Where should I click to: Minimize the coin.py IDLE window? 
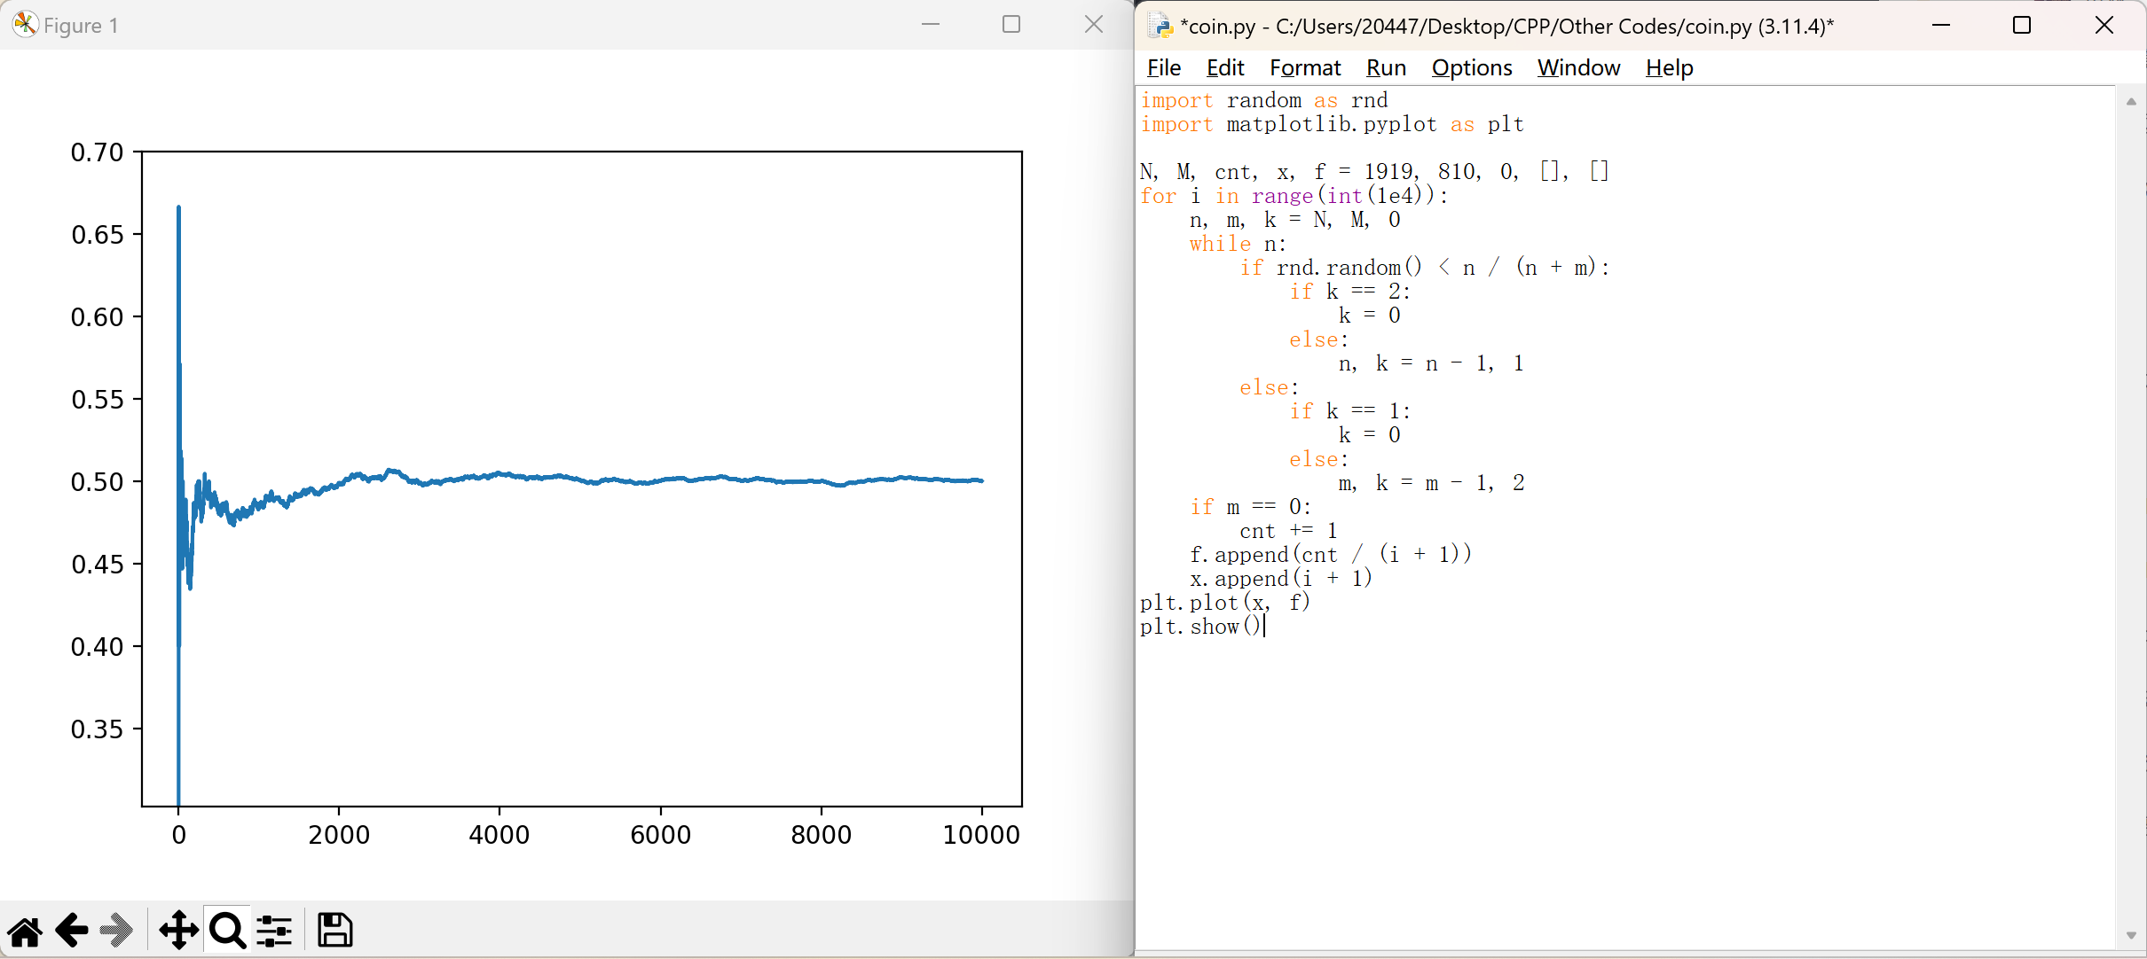coord(1941,25)
